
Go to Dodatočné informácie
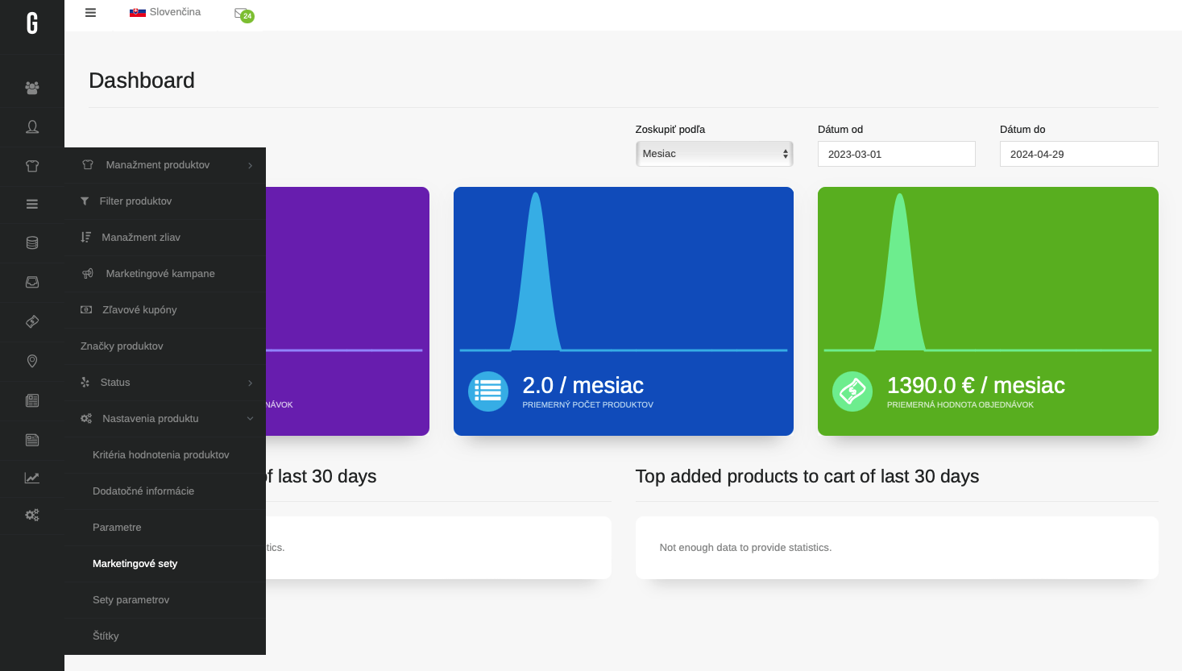165,491
